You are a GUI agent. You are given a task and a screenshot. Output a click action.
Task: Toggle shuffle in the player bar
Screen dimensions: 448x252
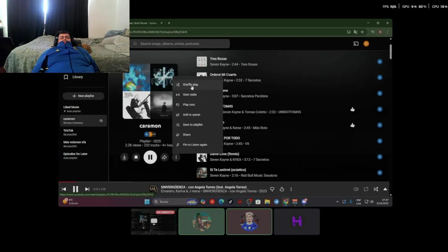pyautogui.click(x=376, y=189)
